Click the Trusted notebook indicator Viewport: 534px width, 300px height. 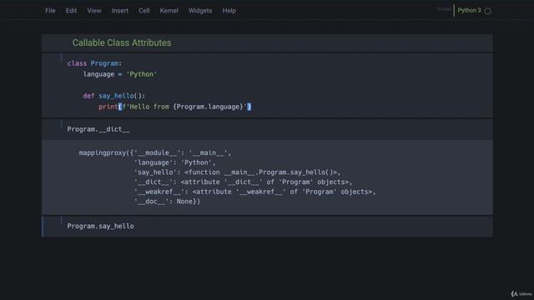pos(444,9)
